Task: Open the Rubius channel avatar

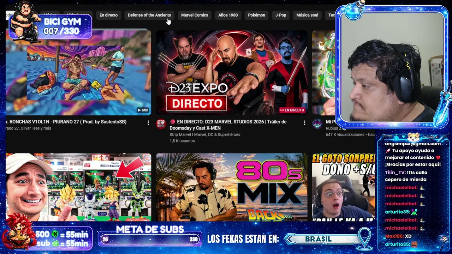Action: click(x=317, y=124)
